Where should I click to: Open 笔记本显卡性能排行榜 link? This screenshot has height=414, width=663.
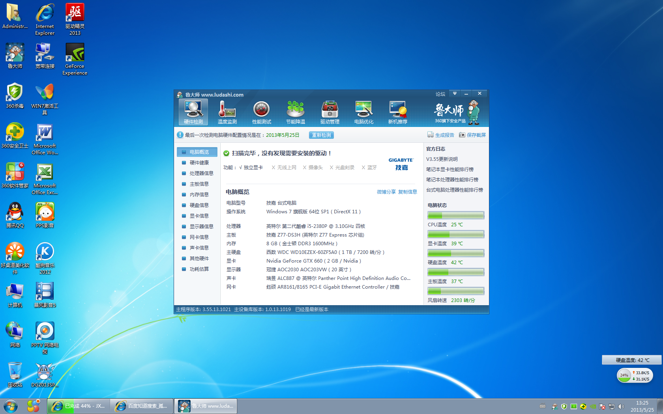(x=449, y=170)
